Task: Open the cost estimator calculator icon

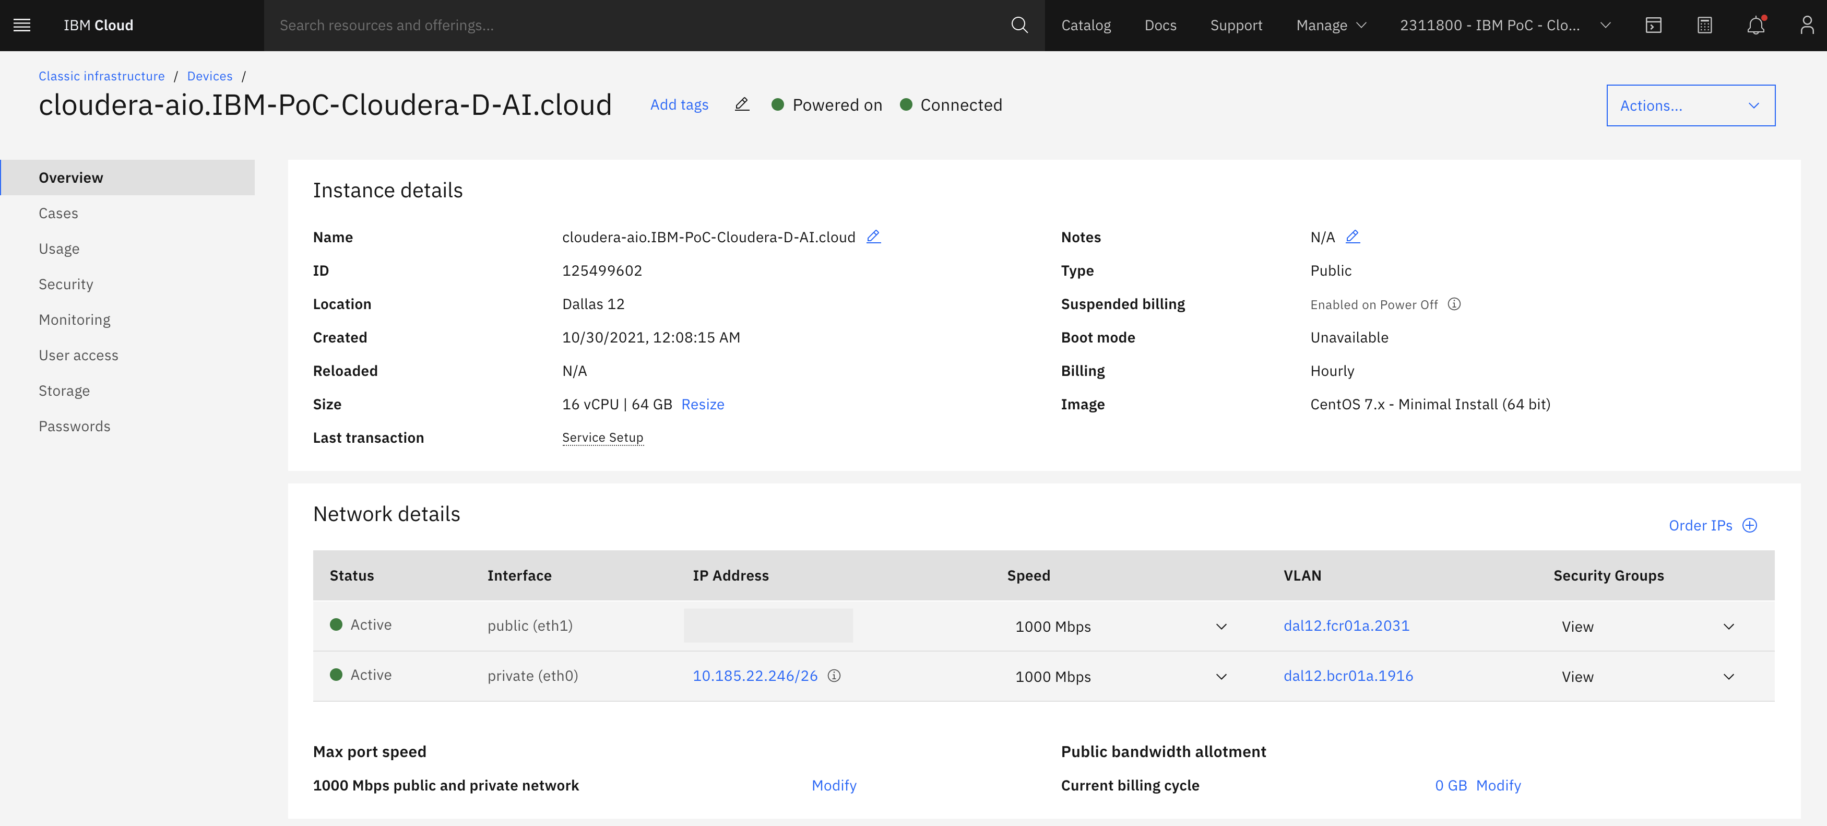Action: pos(1704,26)
